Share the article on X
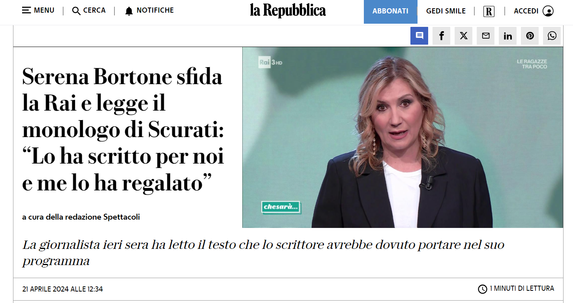 (x=463, y=36)
